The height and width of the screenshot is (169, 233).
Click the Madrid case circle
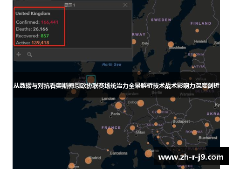click(x=88, y=161)
